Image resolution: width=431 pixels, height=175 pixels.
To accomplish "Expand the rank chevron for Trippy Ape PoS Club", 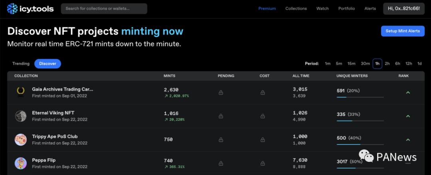I will [408, 140].
